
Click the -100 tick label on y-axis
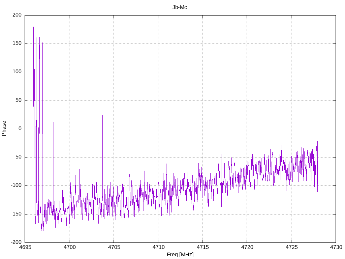point(16,185)
